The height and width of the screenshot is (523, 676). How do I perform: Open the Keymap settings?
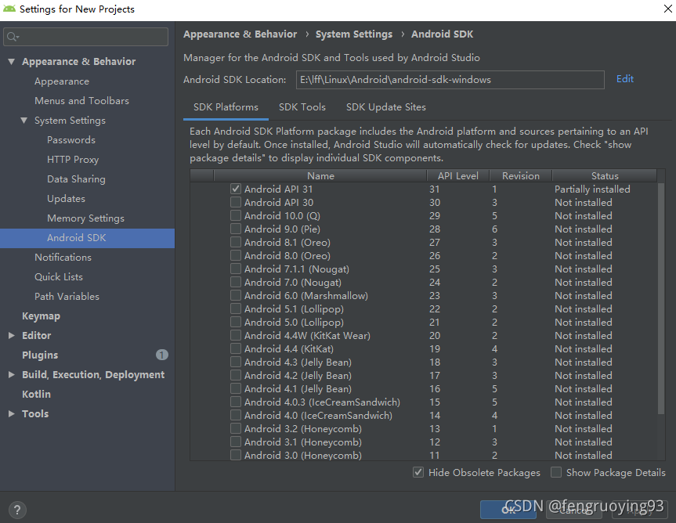pyautogui.click(x=41, y=316)
